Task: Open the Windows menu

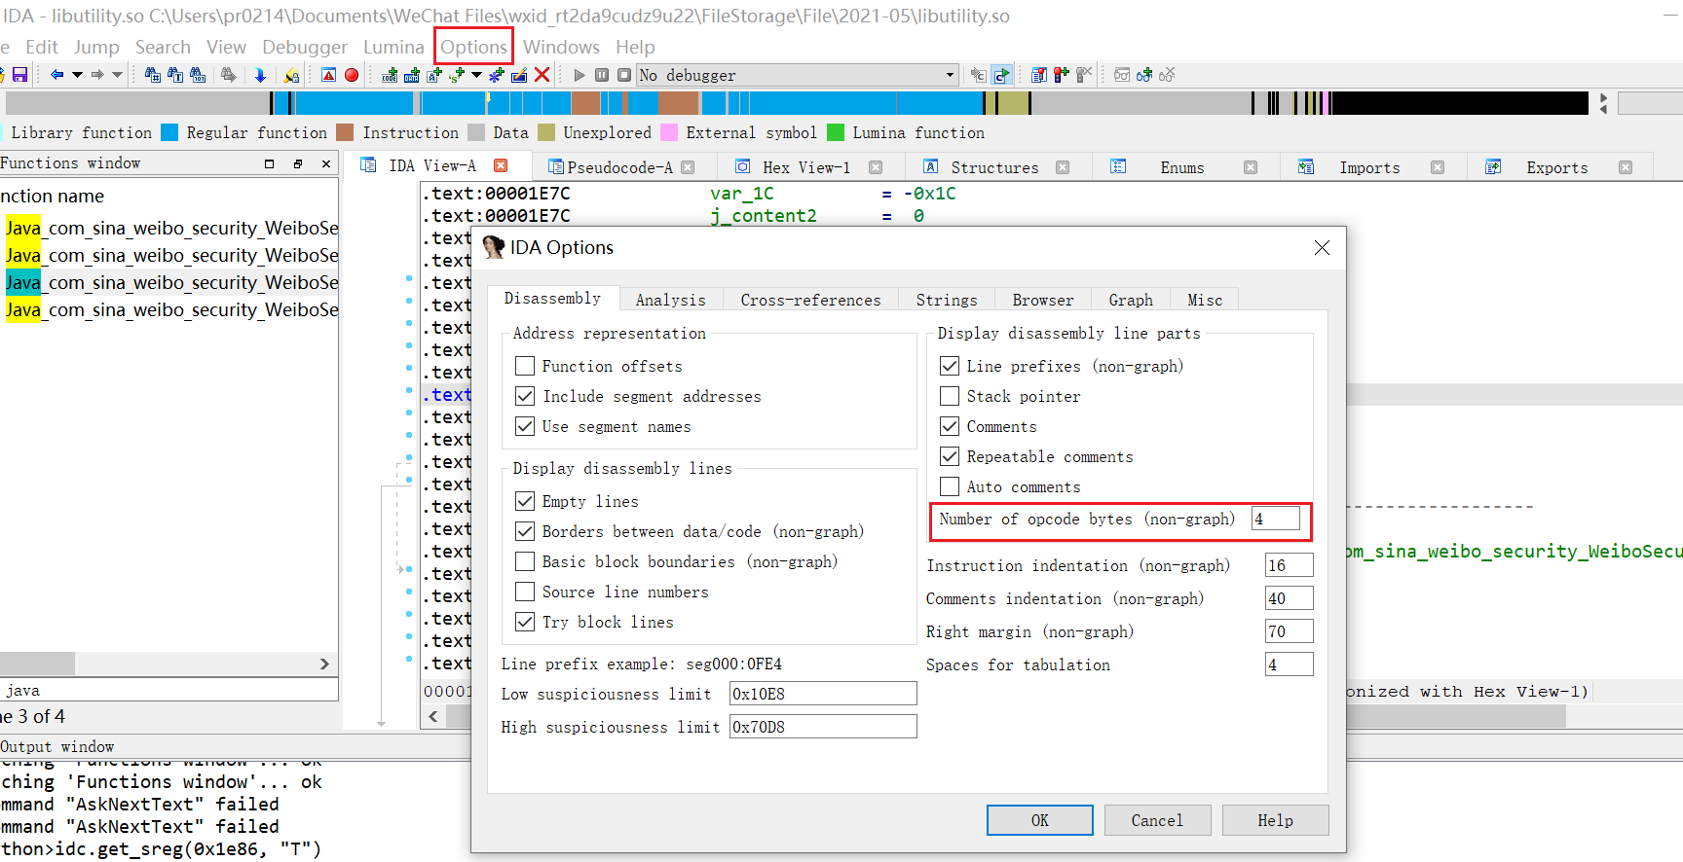Action: pyautogui.click(x=561, y=47)
